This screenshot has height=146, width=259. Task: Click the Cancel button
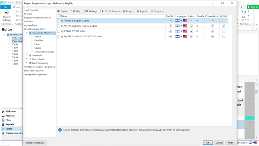tap(219, 142)
